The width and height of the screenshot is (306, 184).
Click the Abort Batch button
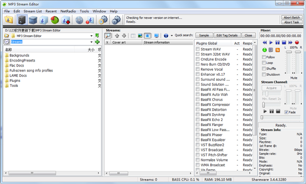[x=292, y=17]
